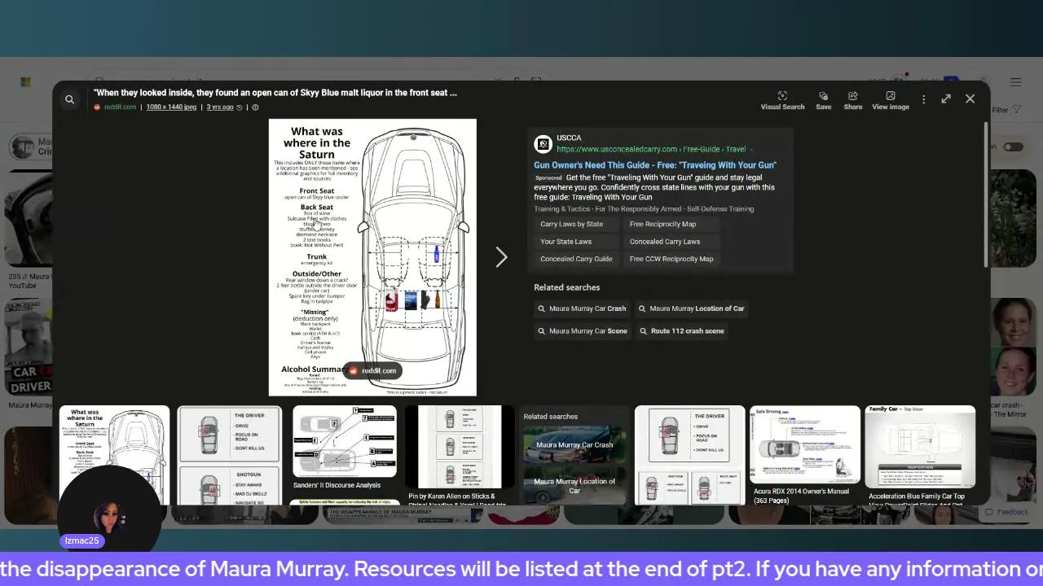This screenshot has height=586, width=1043.
Task: Click the Microsoft logo on the background page
Action: coord(25,81)
